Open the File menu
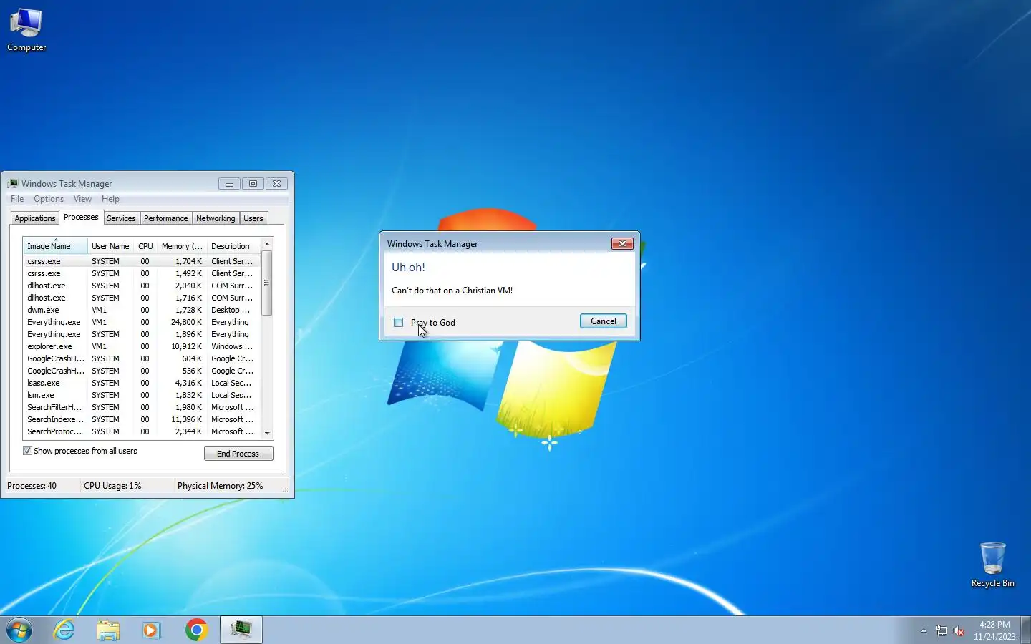1031x644 pixels. (x=17, y=199)
